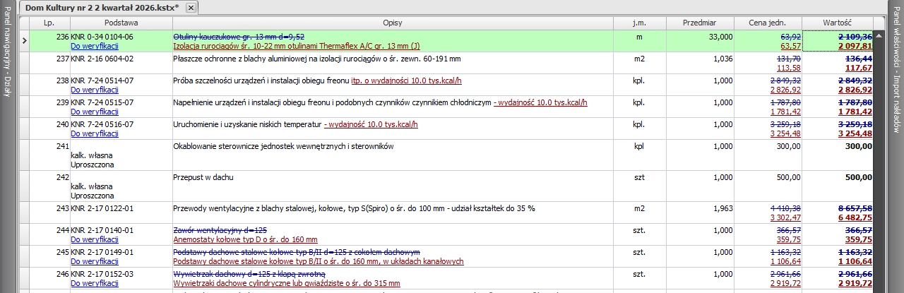Screen dimensions: 904x293
Task: Click the scrollbar up arrow in the table
Action: click(879, 35)
